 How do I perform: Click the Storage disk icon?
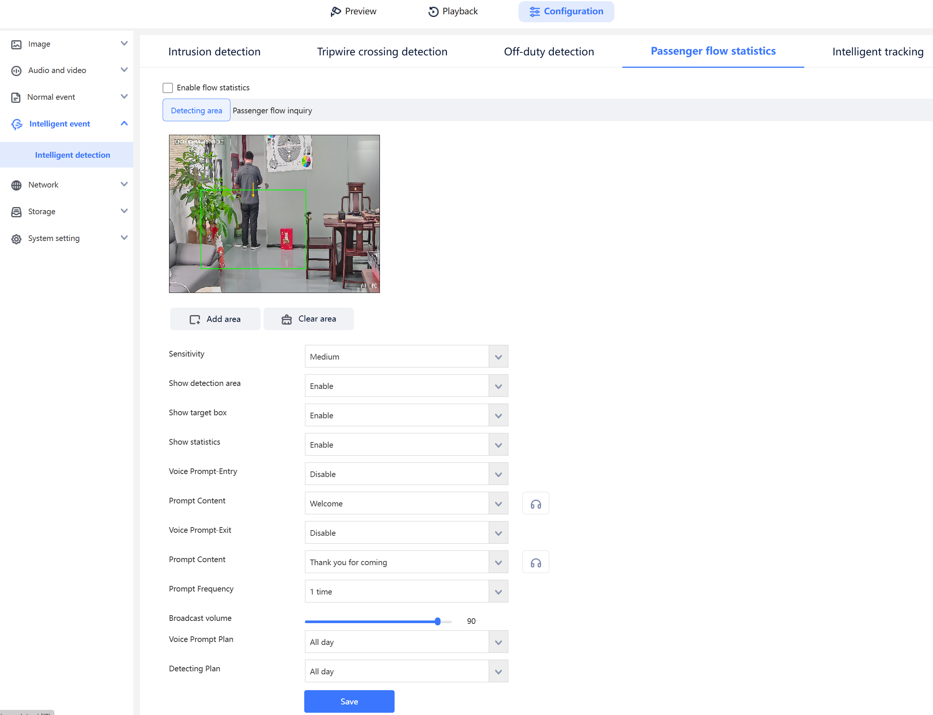(16, 212)
